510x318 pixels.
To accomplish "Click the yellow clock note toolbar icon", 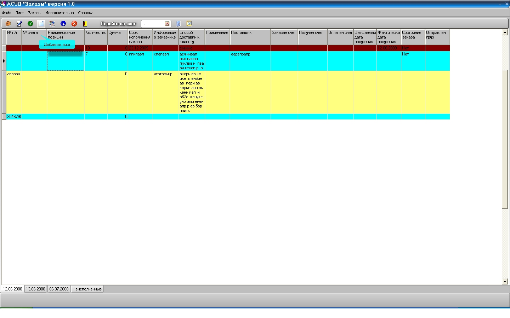I will coord(189,24).
